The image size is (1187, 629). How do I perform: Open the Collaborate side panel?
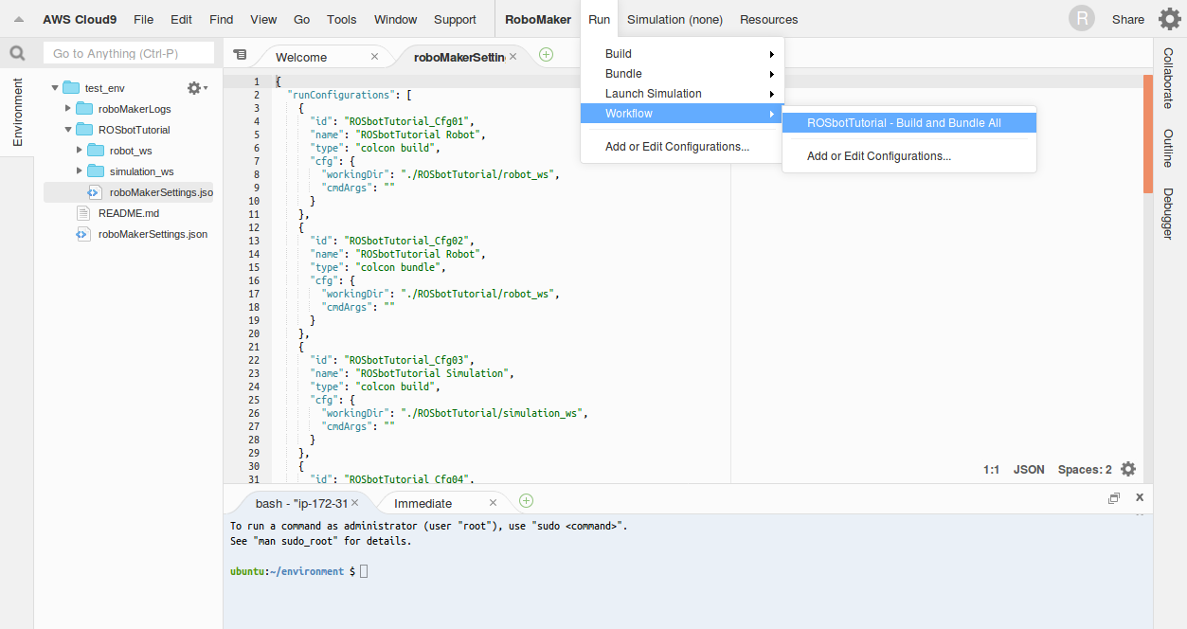tap(1169, 78)
